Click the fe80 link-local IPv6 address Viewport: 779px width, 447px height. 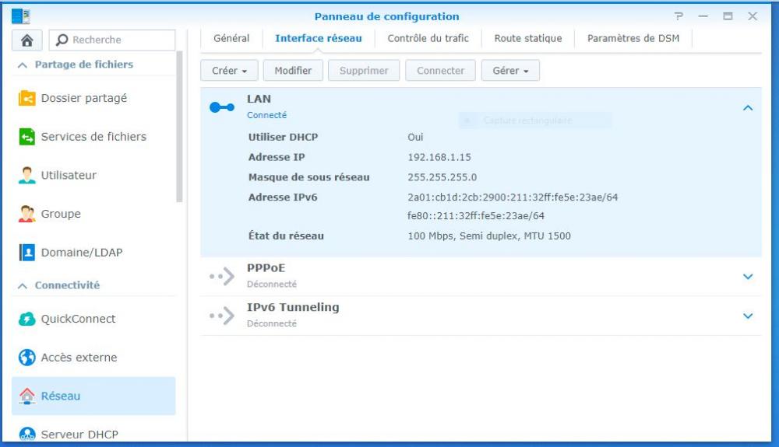click(475, 216)
